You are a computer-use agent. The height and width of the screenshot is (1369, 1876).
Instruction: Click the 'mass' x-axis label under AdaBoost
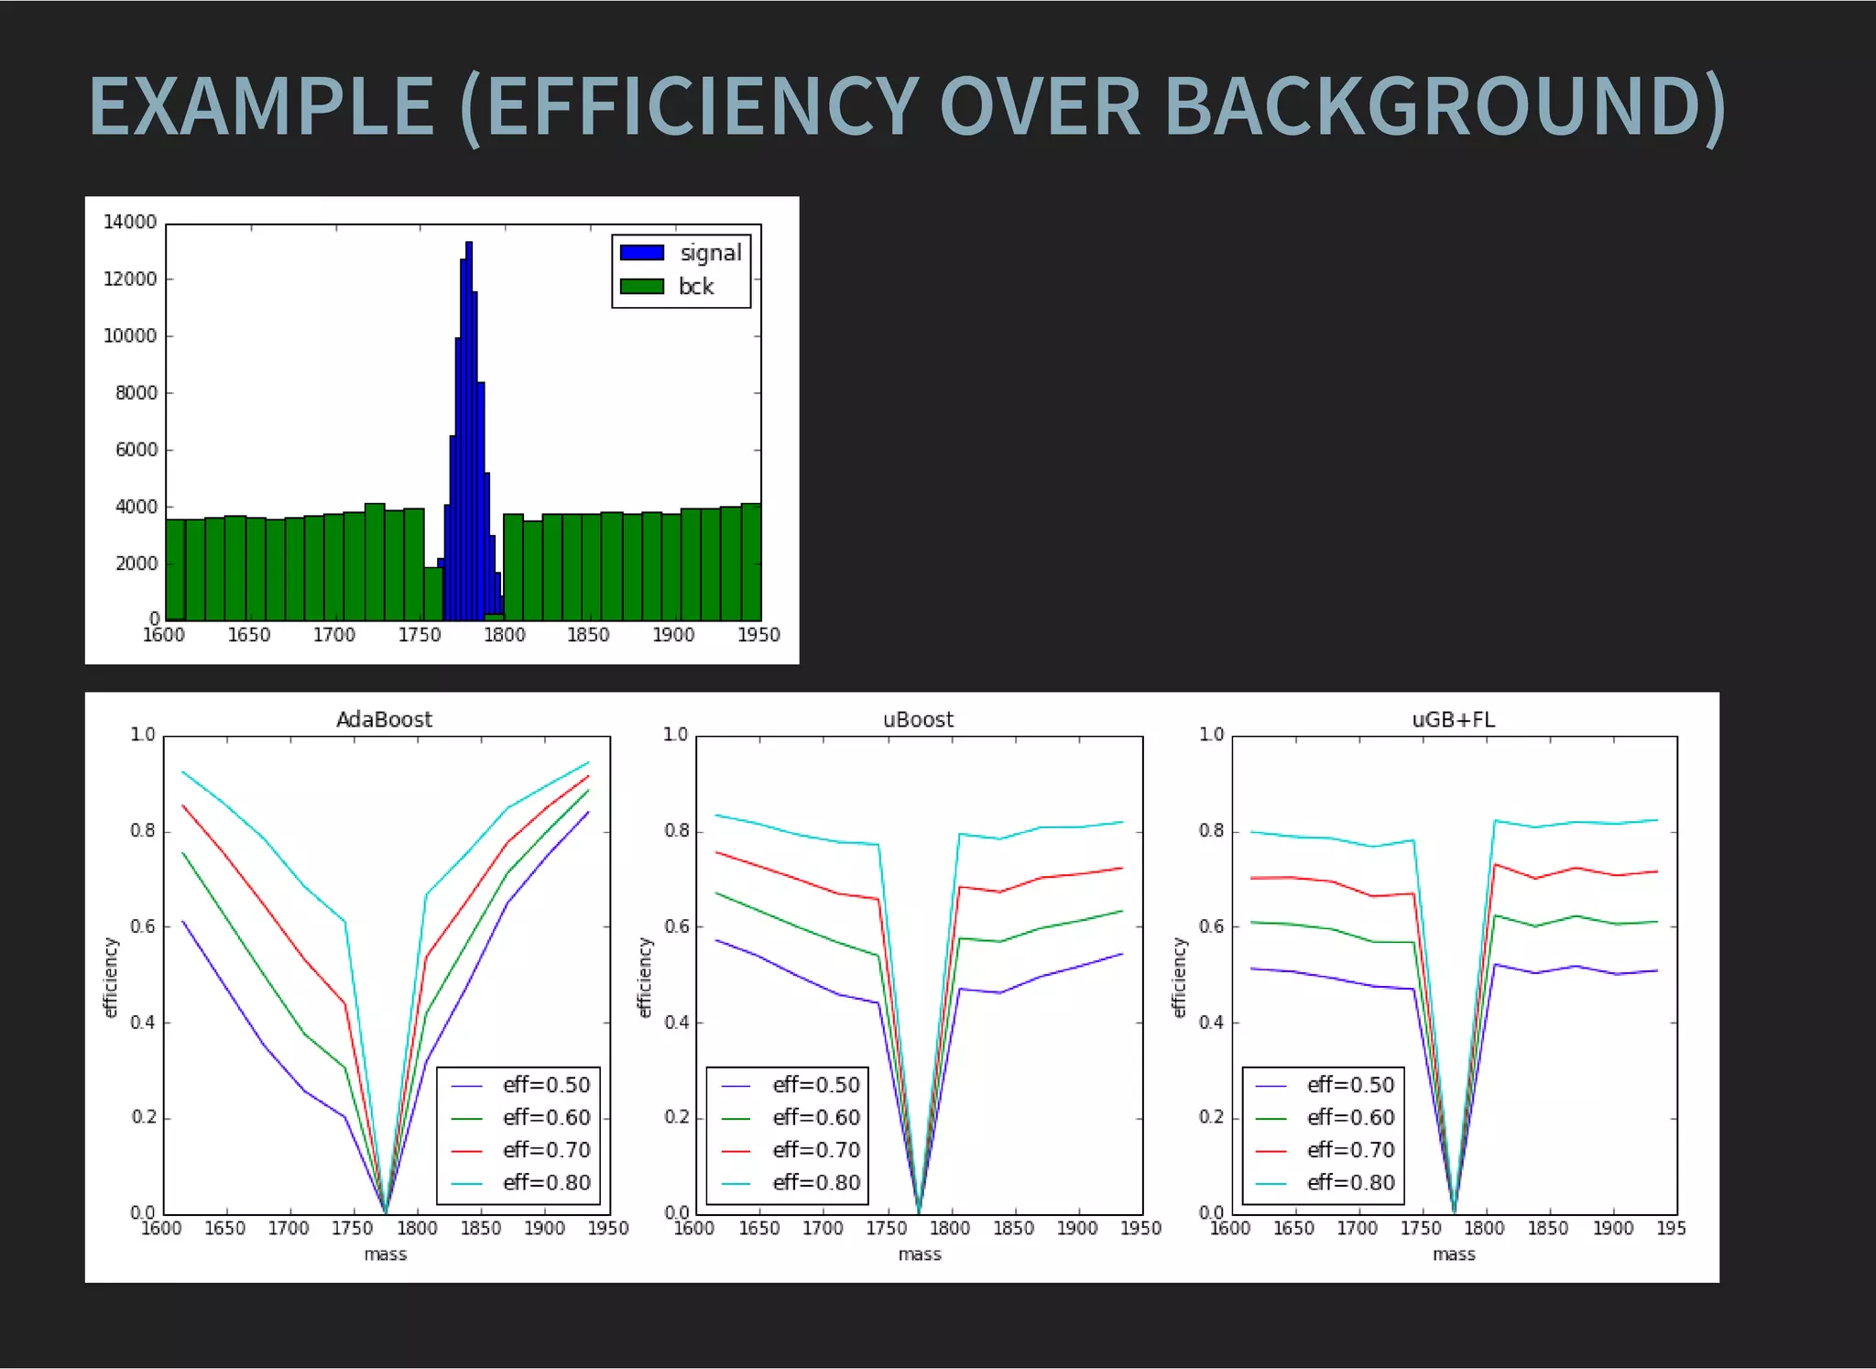pos(385,1254)
